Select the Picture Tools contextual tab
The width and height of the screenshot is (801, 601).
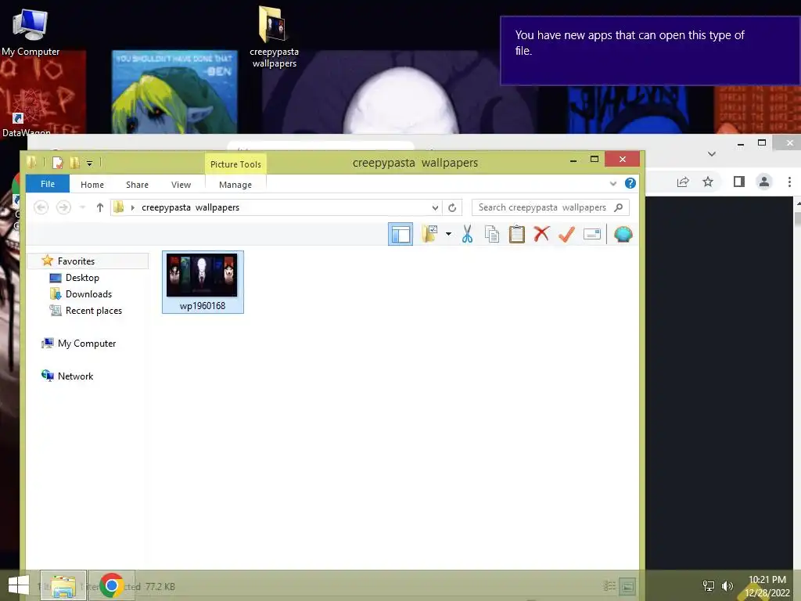pos(235,164)
